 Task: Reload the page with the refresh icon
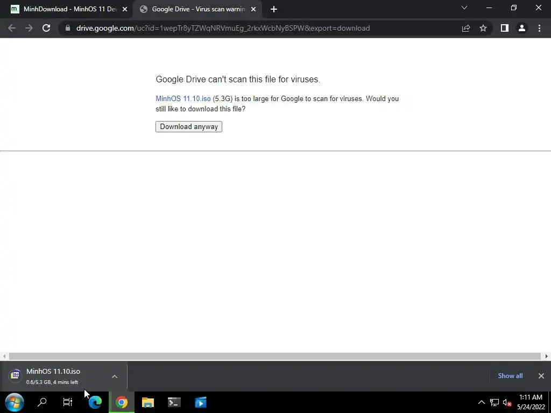pos(46,28)
